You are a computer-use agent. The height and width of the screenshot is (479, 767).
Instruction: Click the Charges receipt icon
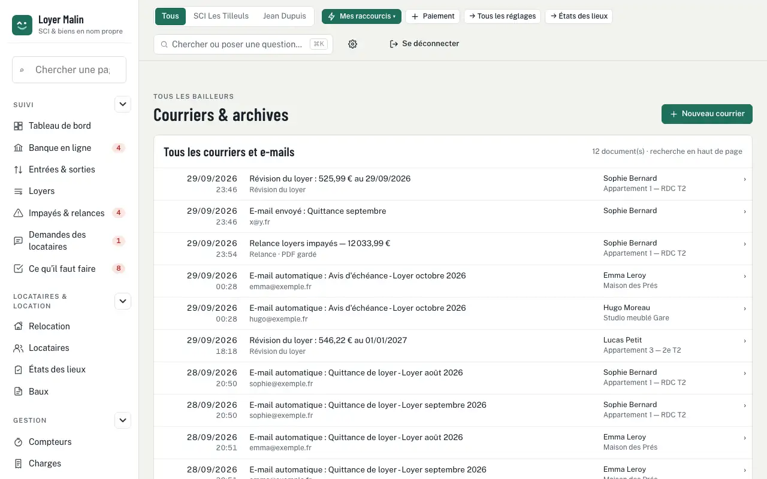point(18,463)
